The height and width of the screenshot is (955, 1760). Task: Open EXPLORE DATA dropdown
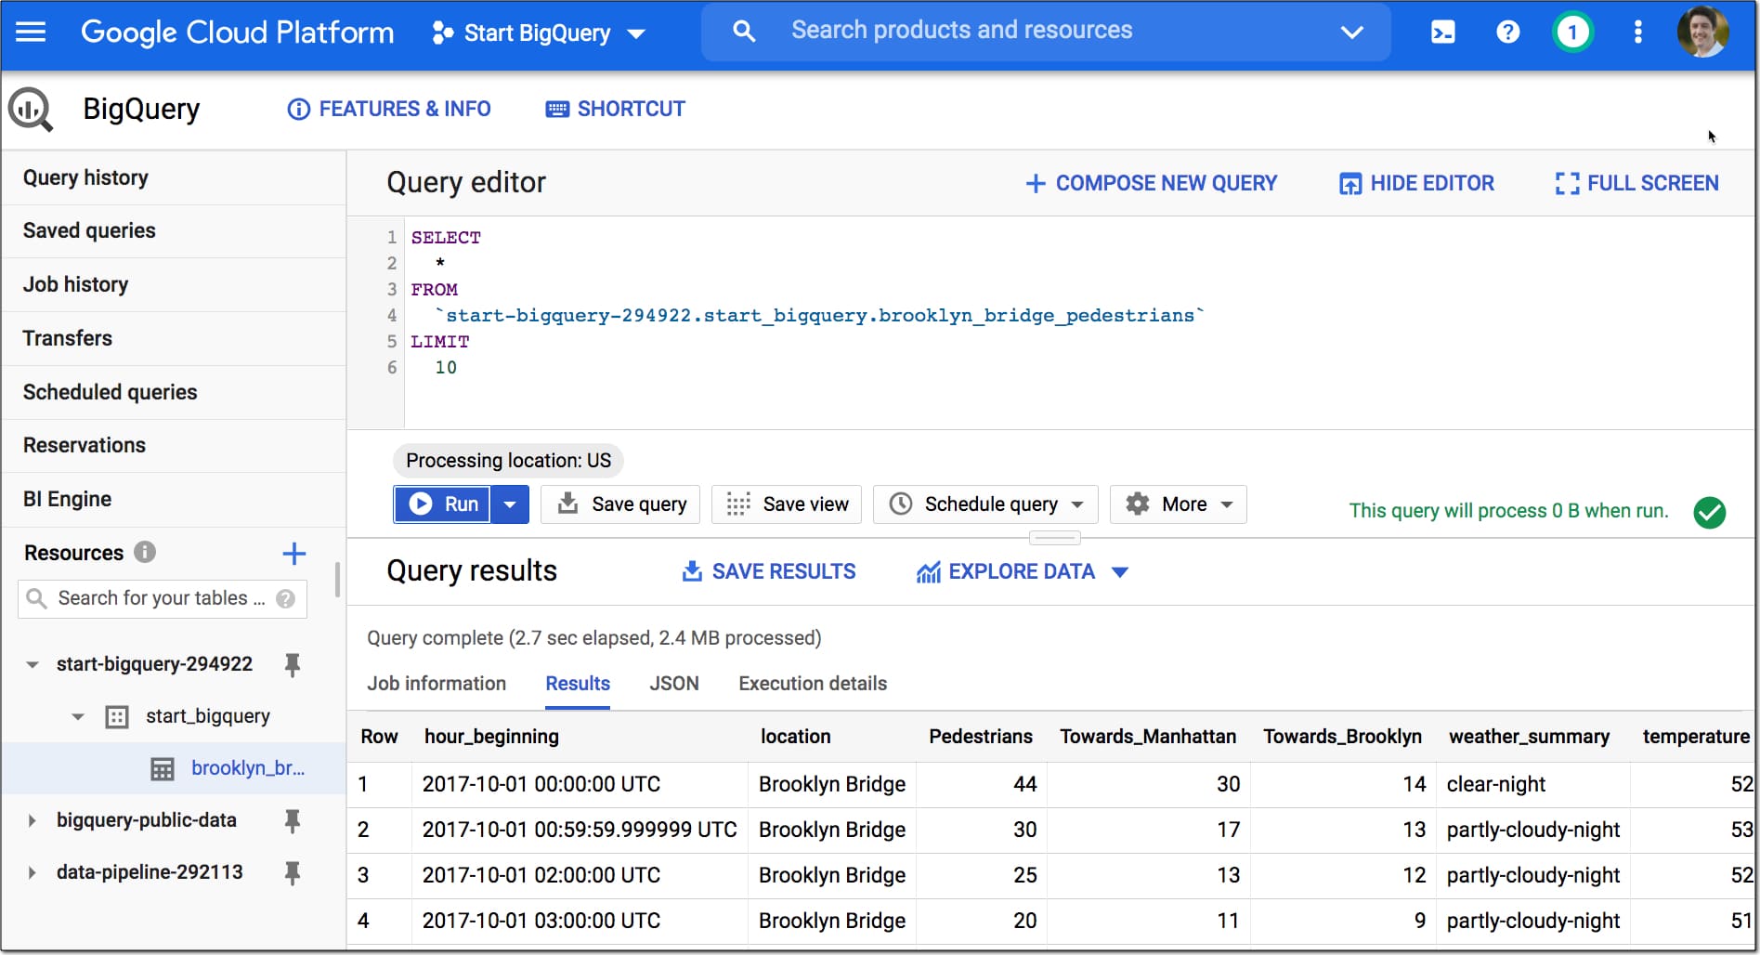pyautogui.click(x=1022, y=571)
